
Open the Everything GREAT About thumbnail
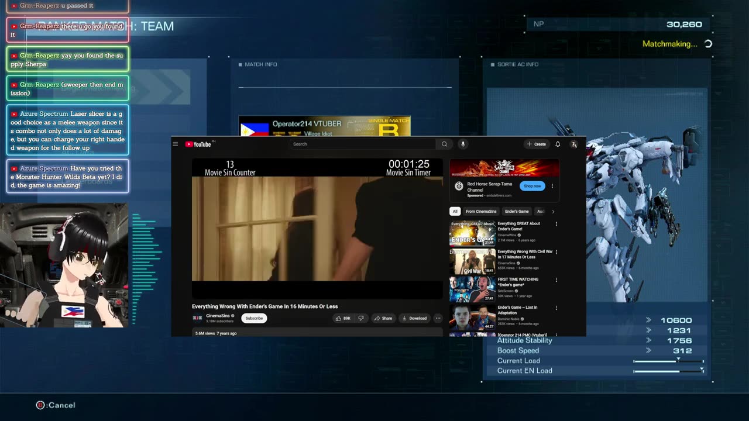472,233
